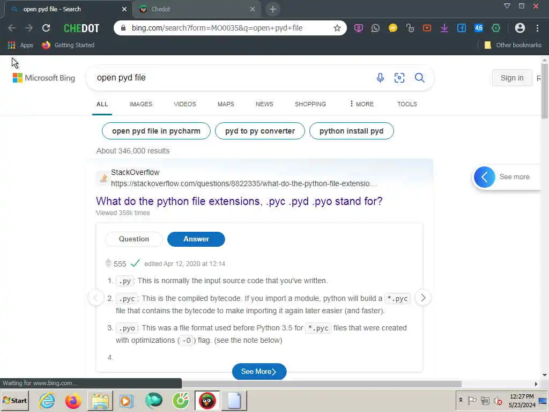
Task: Go to previous answer with the left chevron
Action: coord(96,298)
